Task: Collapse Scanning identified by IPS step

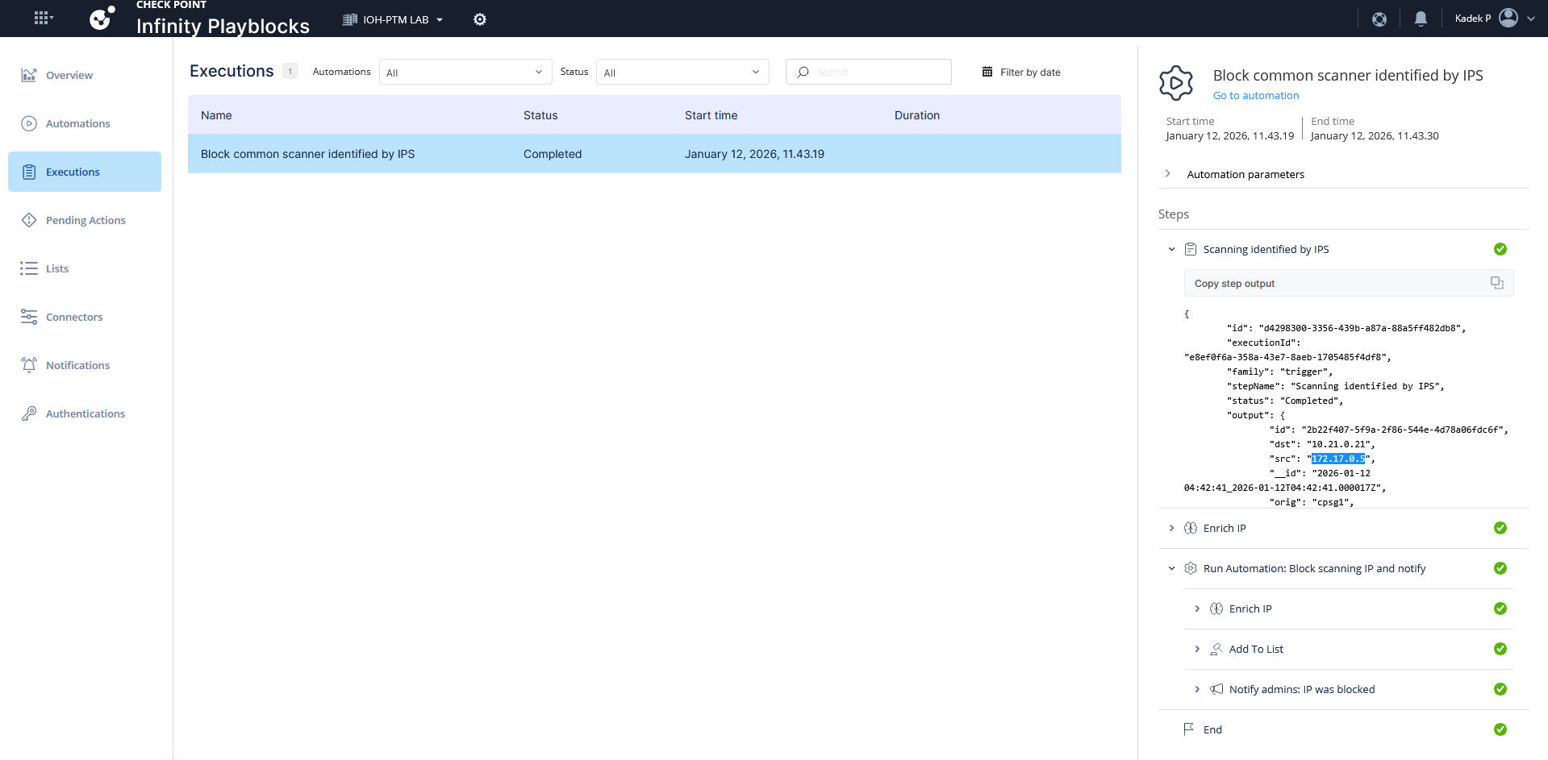Action: click(x=1171, y=249)
